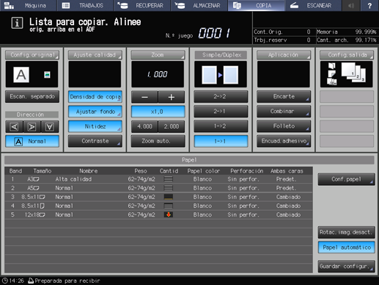Screen dimensions: 379x285
Task: Set zoom preset to 4.000
Action: click(144, 126)
